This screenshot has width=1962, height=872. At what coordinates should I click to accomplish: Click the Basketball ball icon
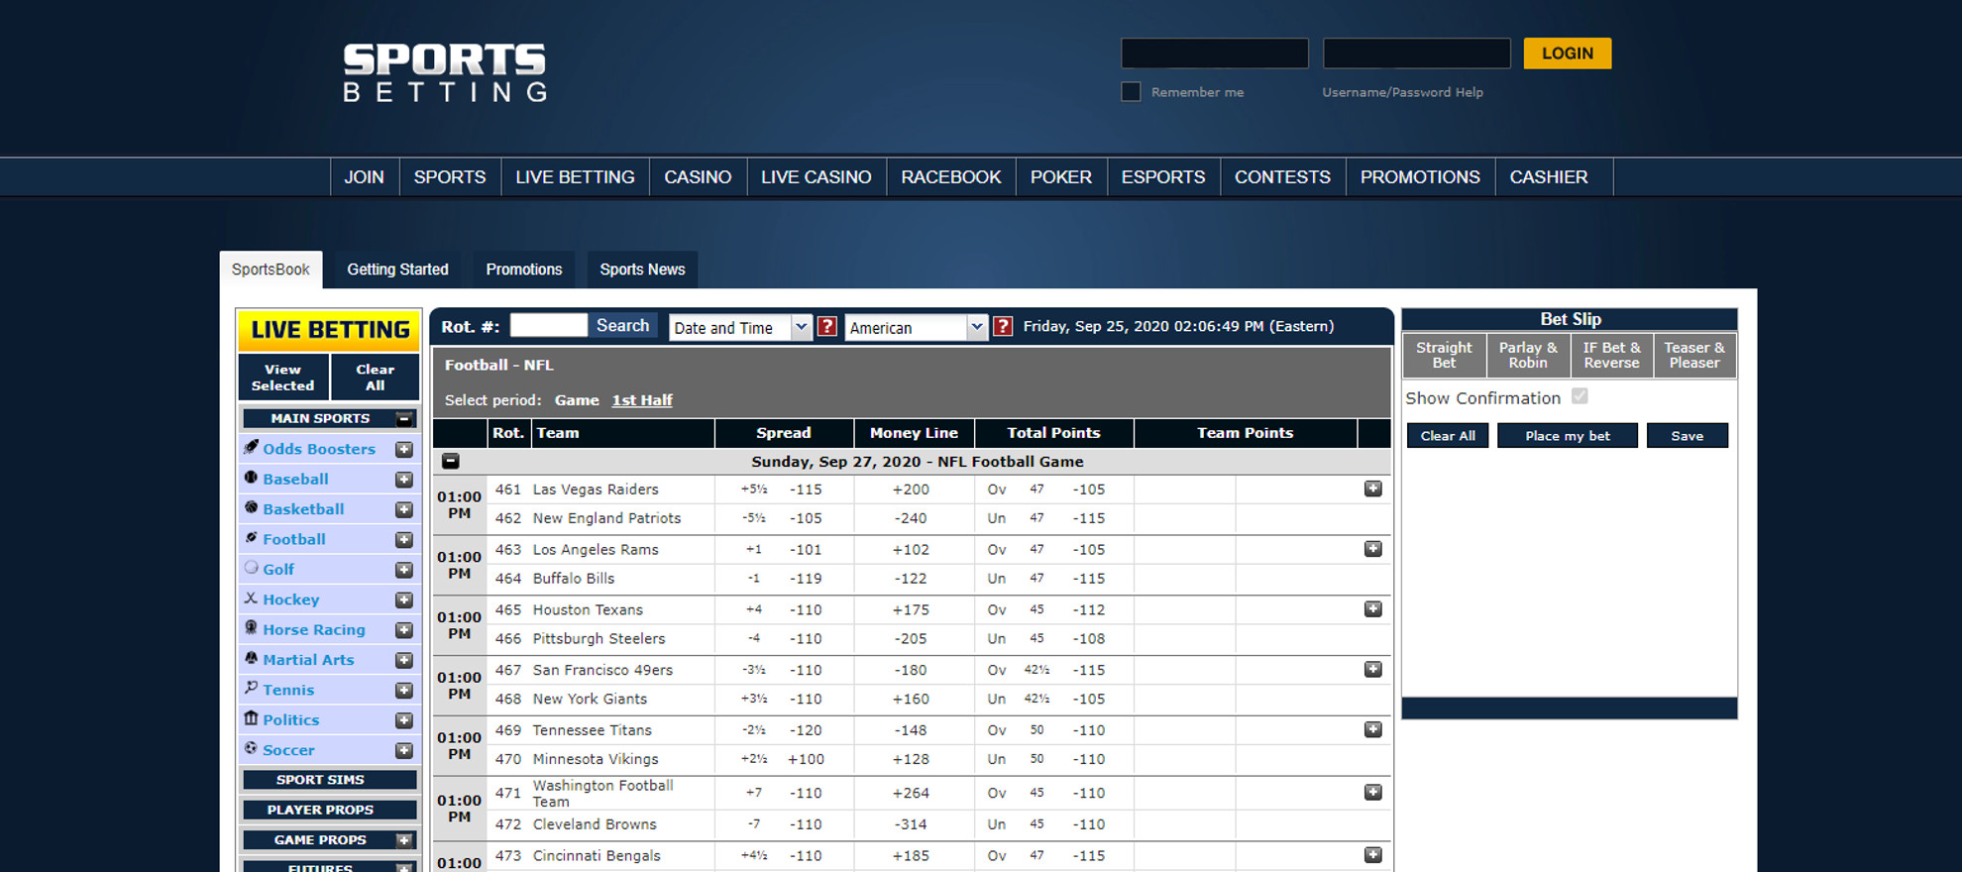252,507
